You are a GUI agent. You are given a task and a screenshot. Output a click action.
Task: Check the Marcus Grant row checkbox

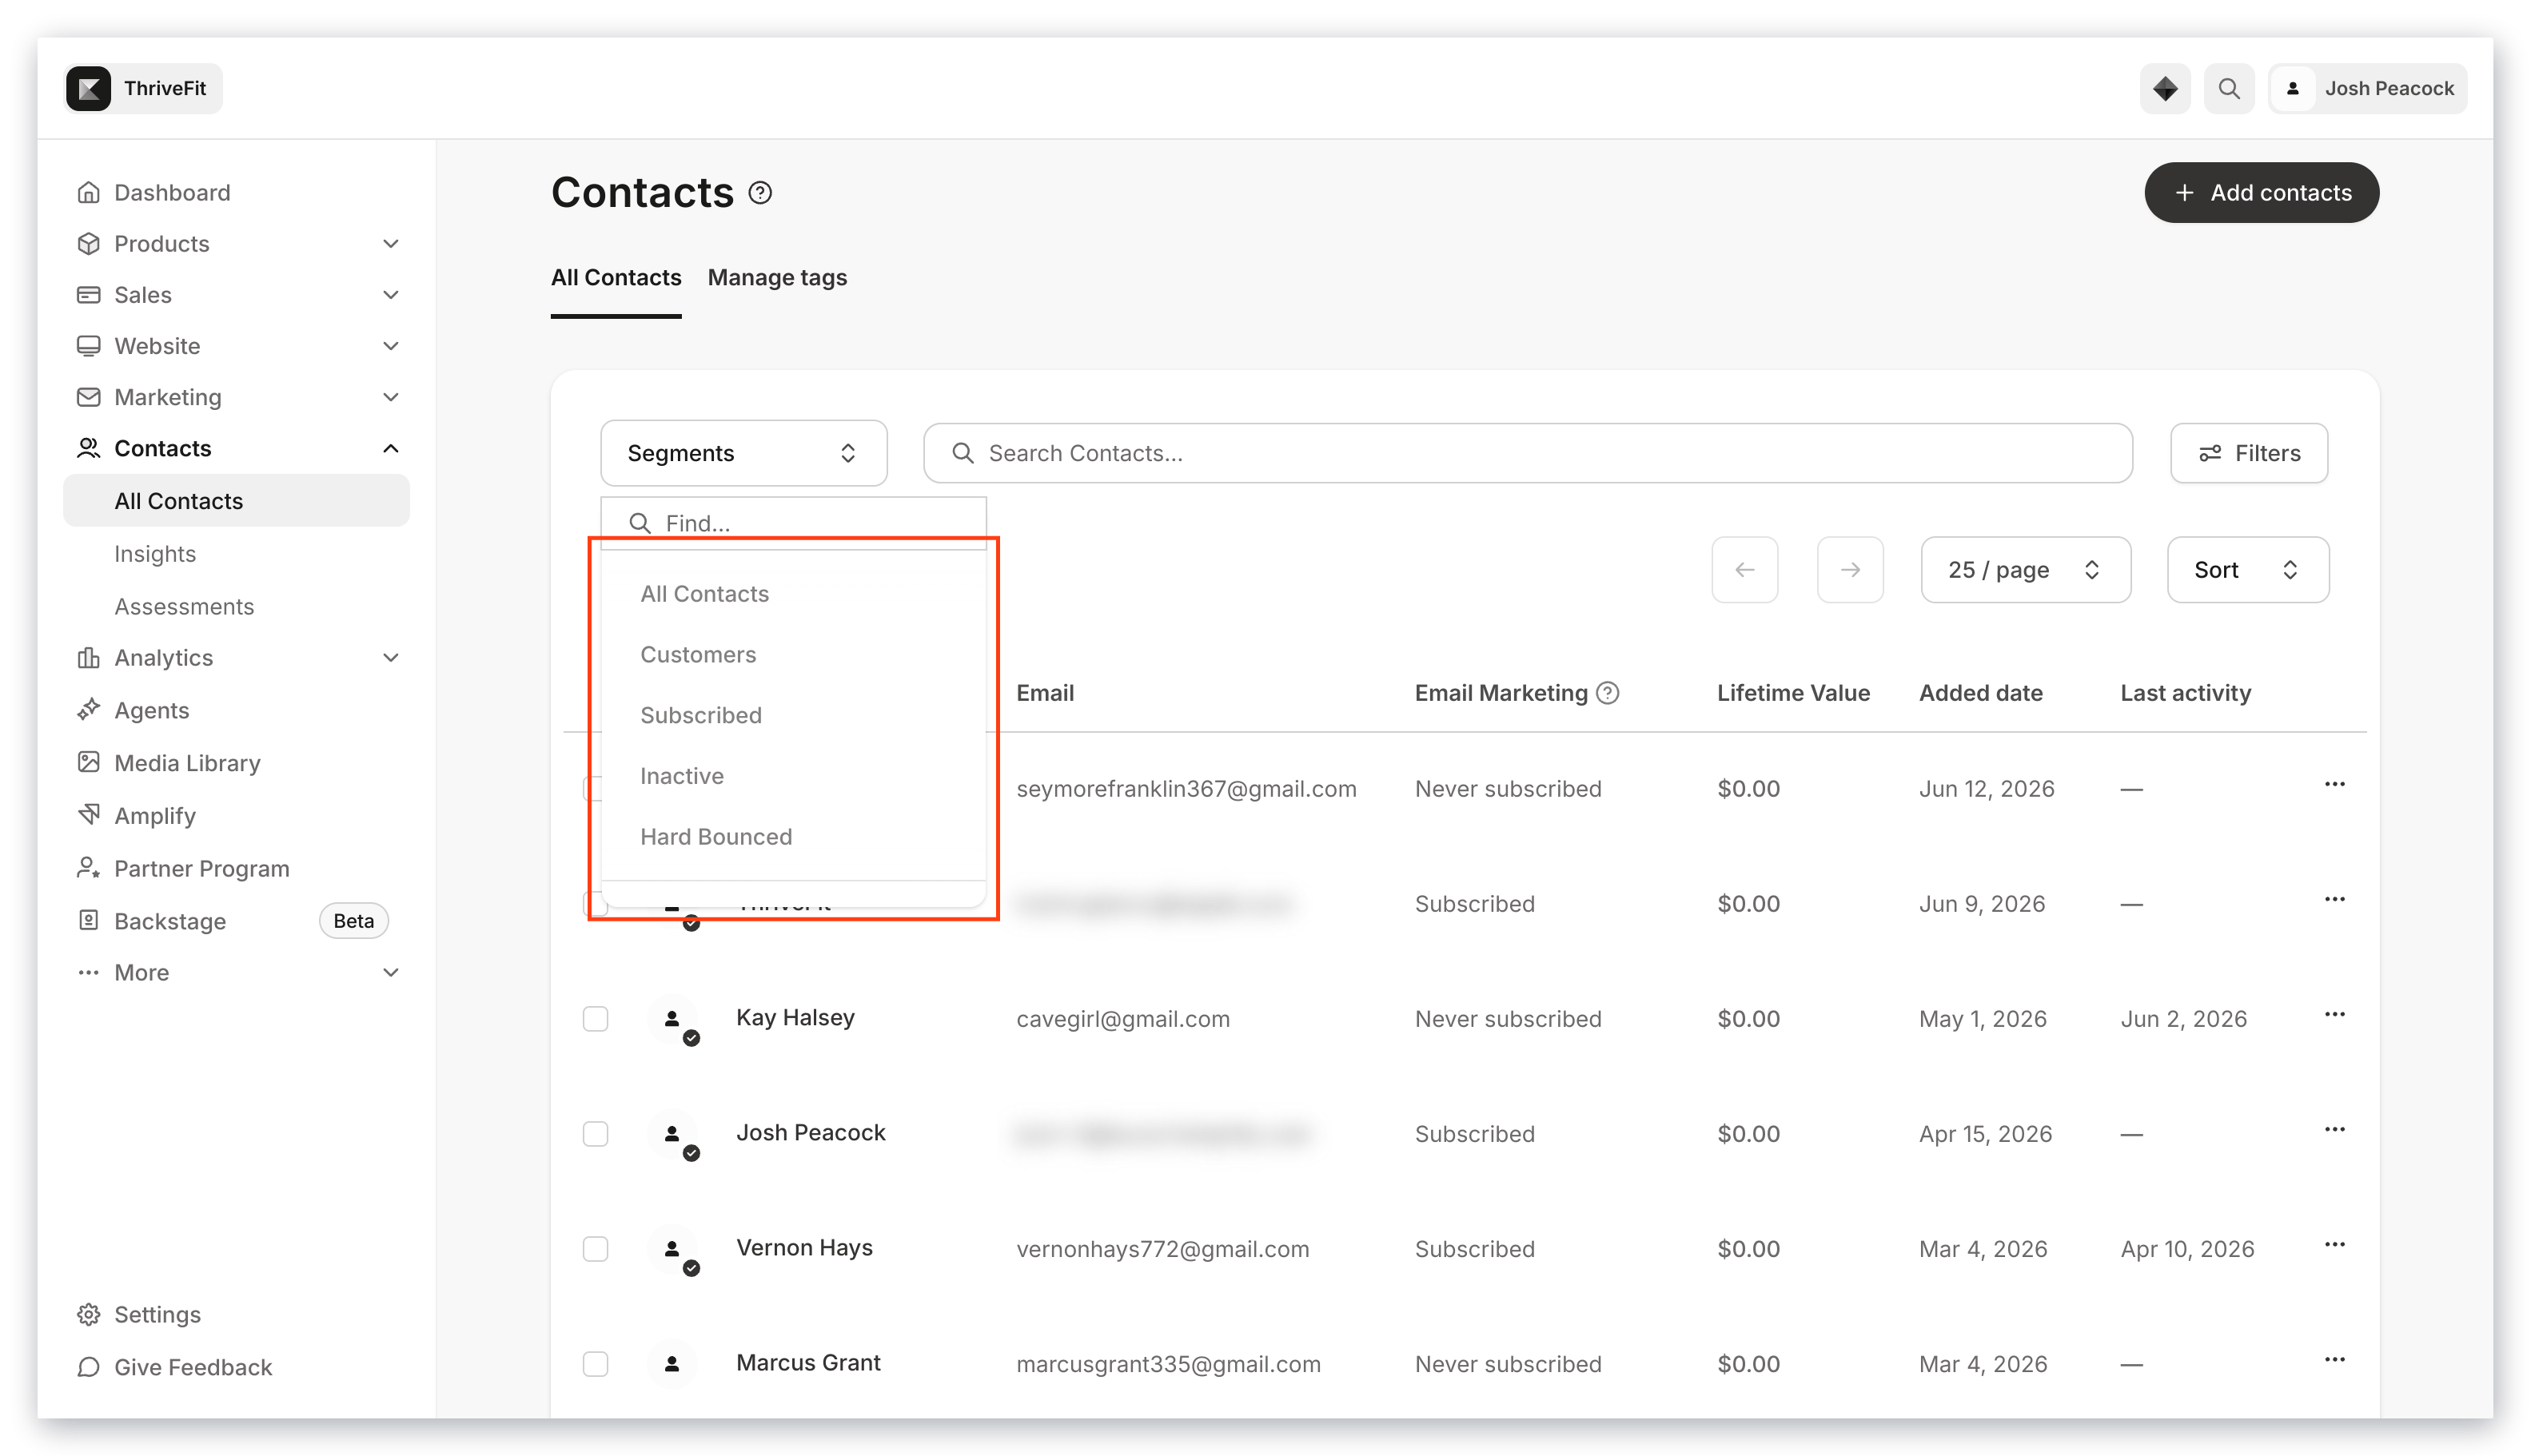tap(596, 1363)
